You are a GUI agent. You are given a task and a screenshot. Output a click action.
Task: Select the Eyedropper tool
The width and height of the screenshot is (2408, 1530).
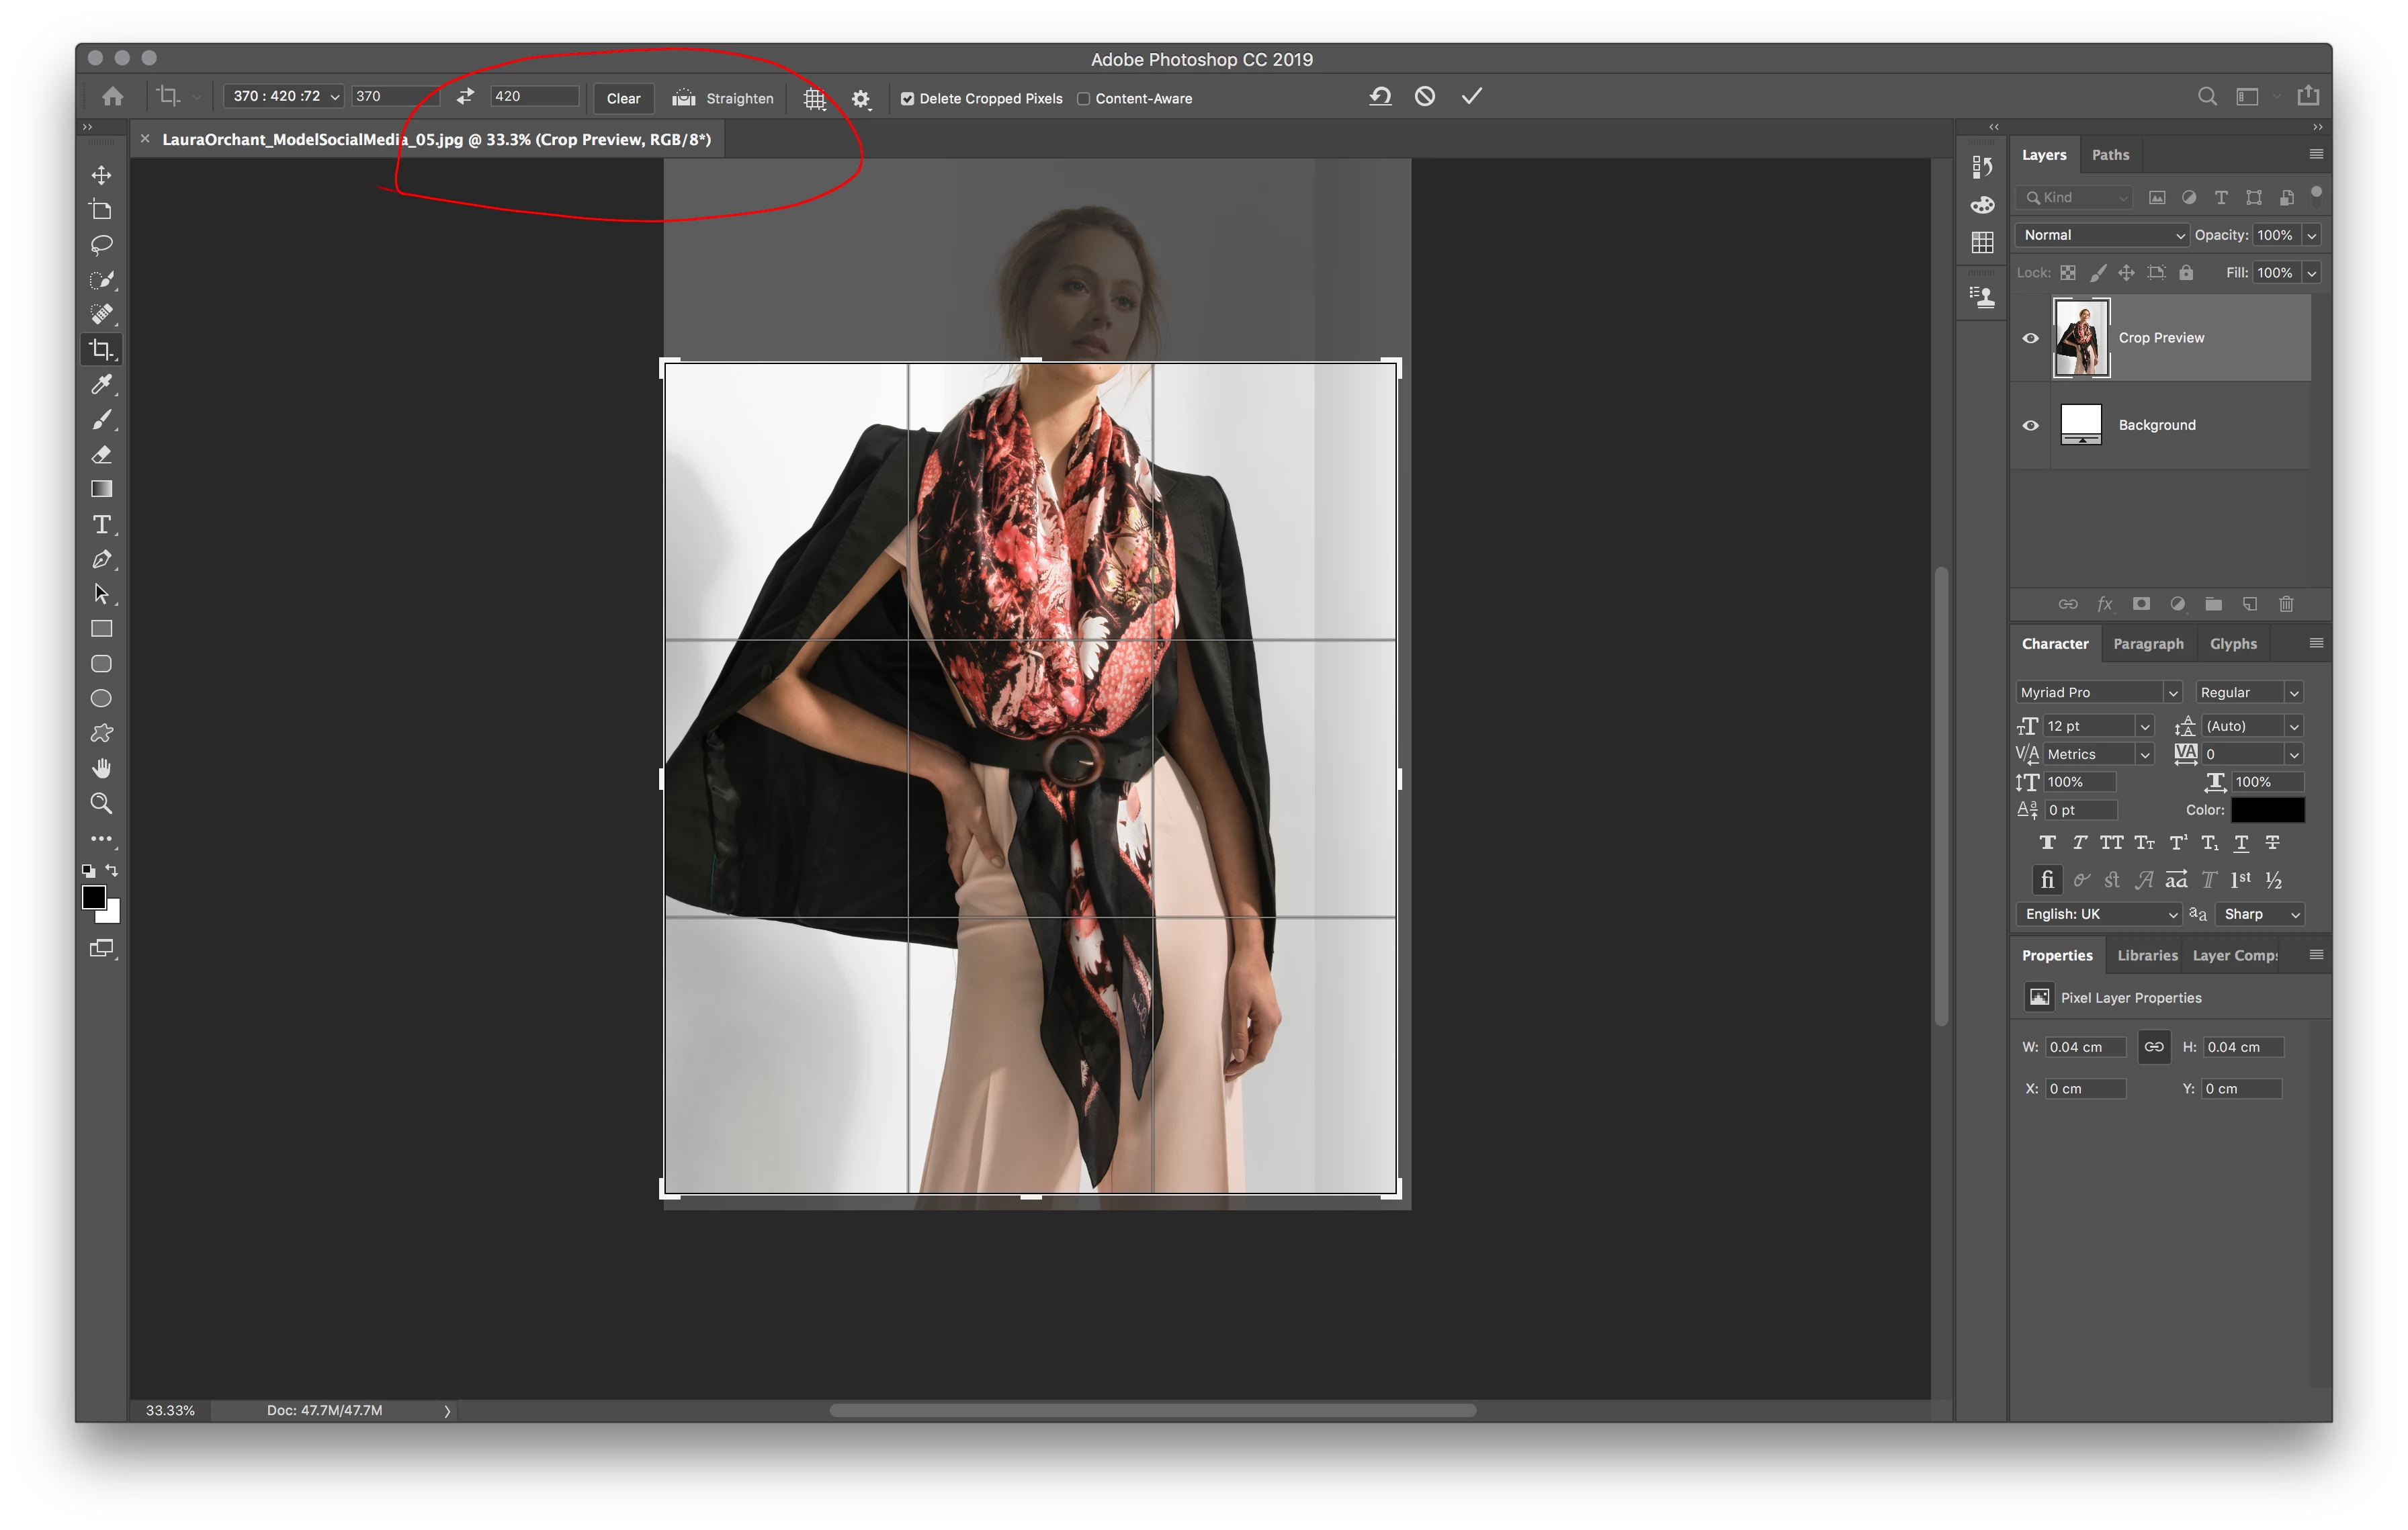(101, 385)
